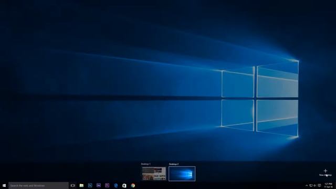The width and height of the screenshot is (336, 189).
Task: Open the Windows Start menu
Action: (x=4, y=185)
